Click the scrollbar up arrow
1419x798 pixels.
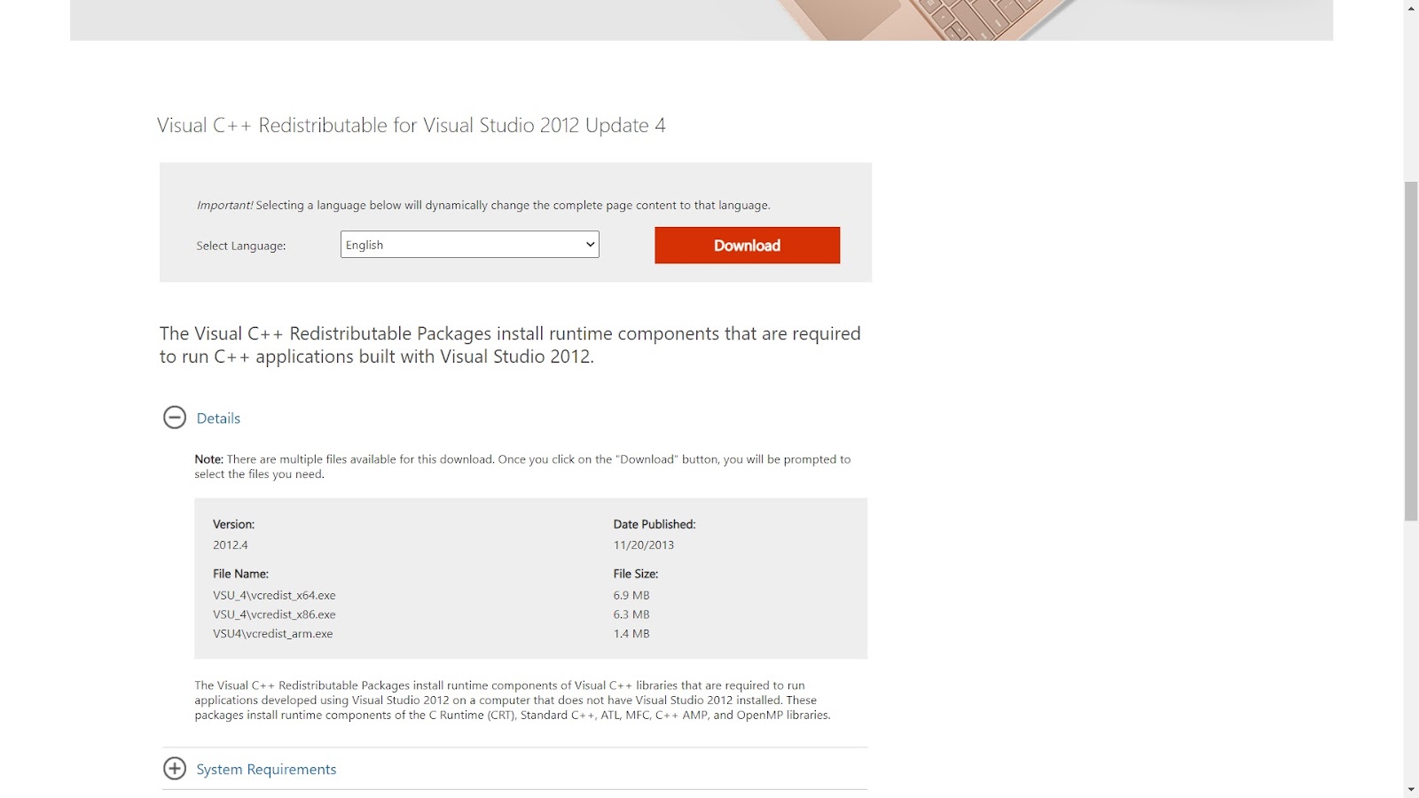click(1411, 8)
